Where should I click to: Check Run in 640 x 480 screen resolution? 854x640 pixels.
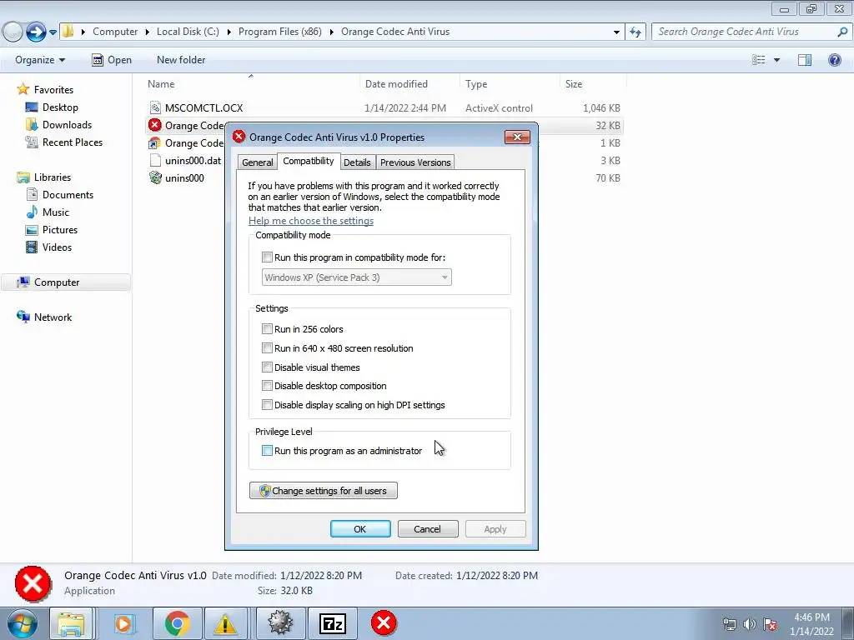267,347
